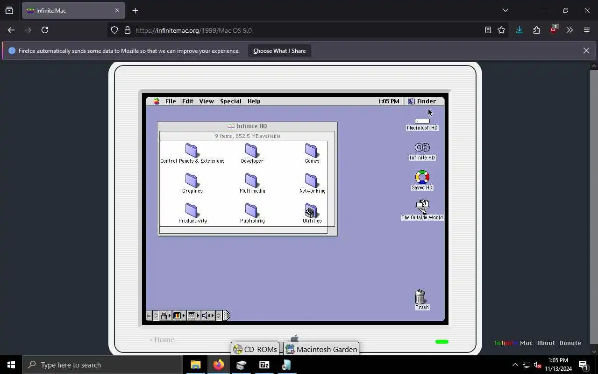Open the Firefox downloads panel
The image size is (598, 374).
click(519, 30)
